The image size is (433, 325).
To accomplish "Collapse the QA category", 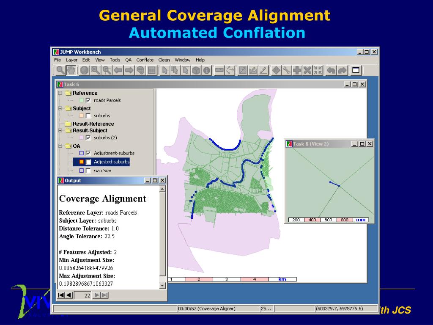I will [x=60, y=146].
